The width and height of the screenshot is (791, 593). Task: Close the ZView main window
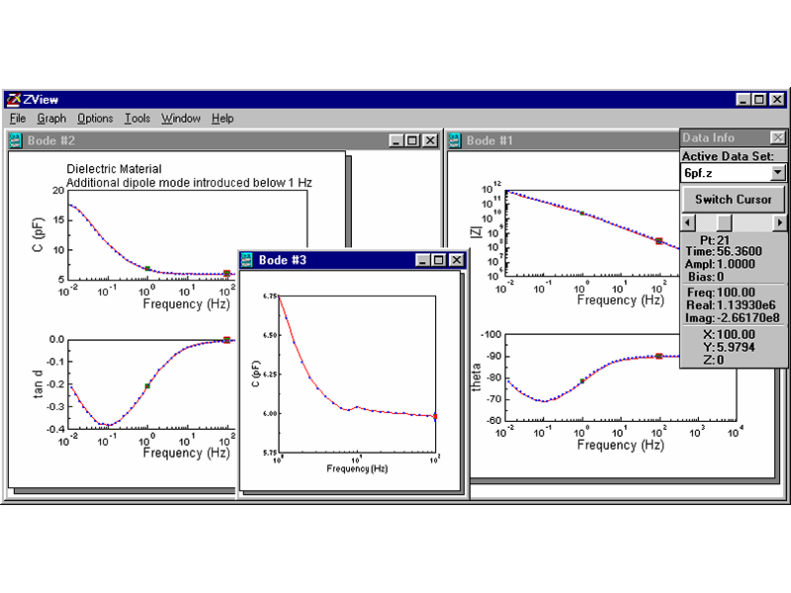point(777,100)
